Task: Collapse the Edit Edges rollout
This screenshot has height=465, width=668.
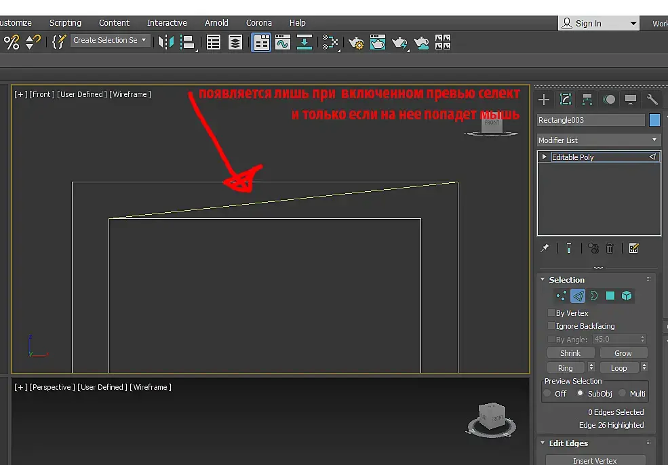Action: [x=543, y=443]
